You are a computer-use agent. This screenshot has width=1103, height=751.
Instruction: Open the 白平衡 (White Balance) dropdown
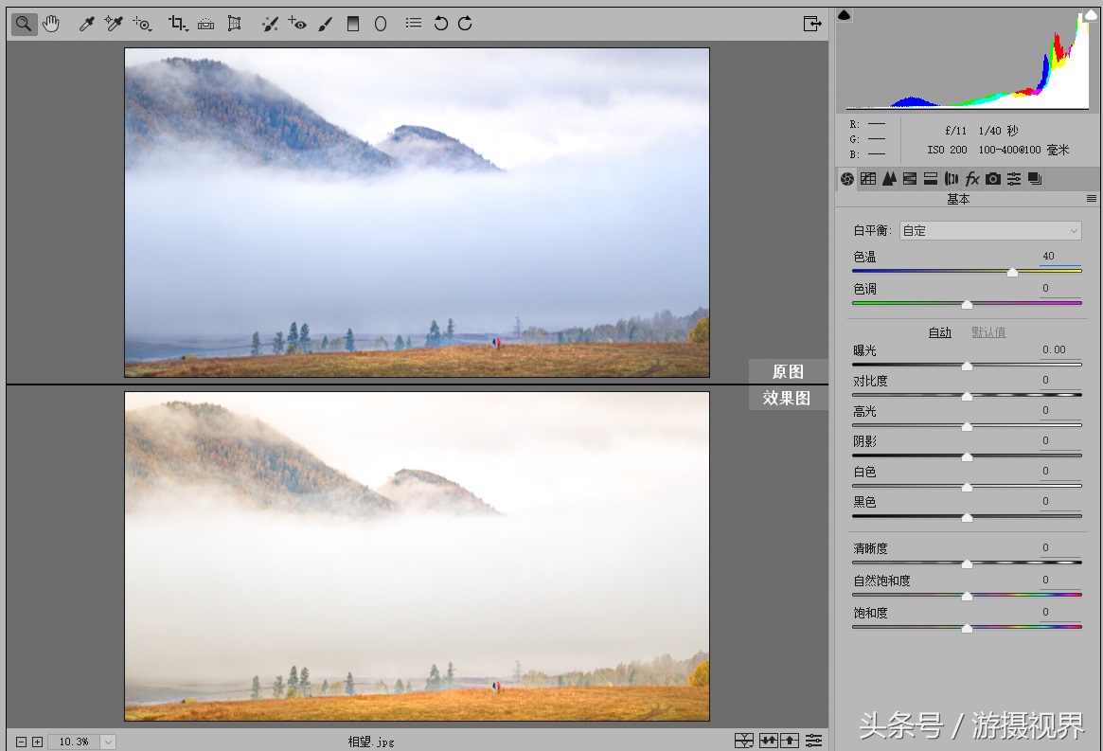989,230
